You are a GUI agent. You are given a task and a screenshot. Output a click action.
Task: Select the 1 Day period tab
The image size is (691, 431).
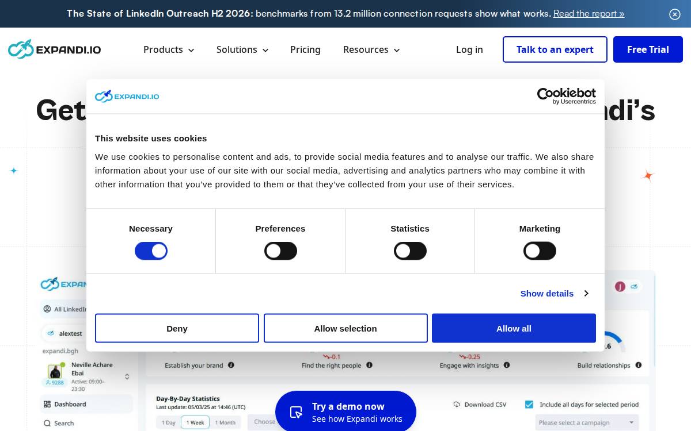pos(169,422)
